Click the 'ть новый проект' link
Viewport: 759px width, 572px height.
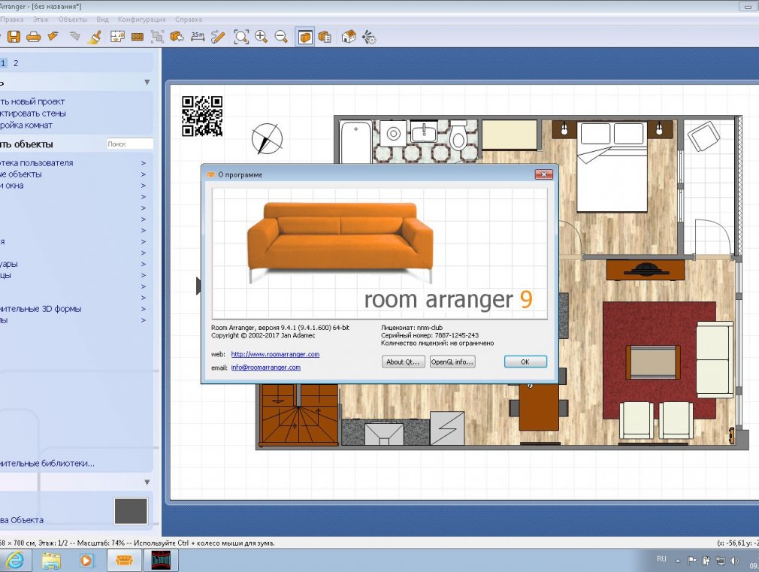(32, 101)
